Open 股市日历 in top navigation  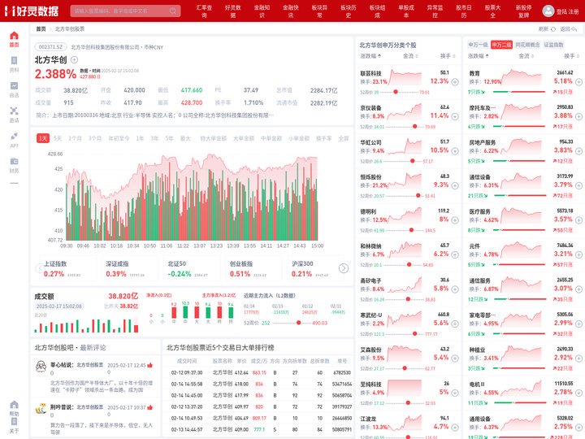click(x=464, y=11)
